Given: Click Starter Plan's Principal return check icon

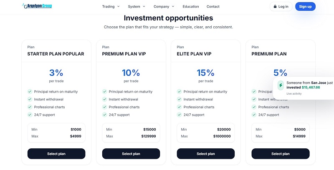Looking at the screenshot, I should [x=30, y=92].
